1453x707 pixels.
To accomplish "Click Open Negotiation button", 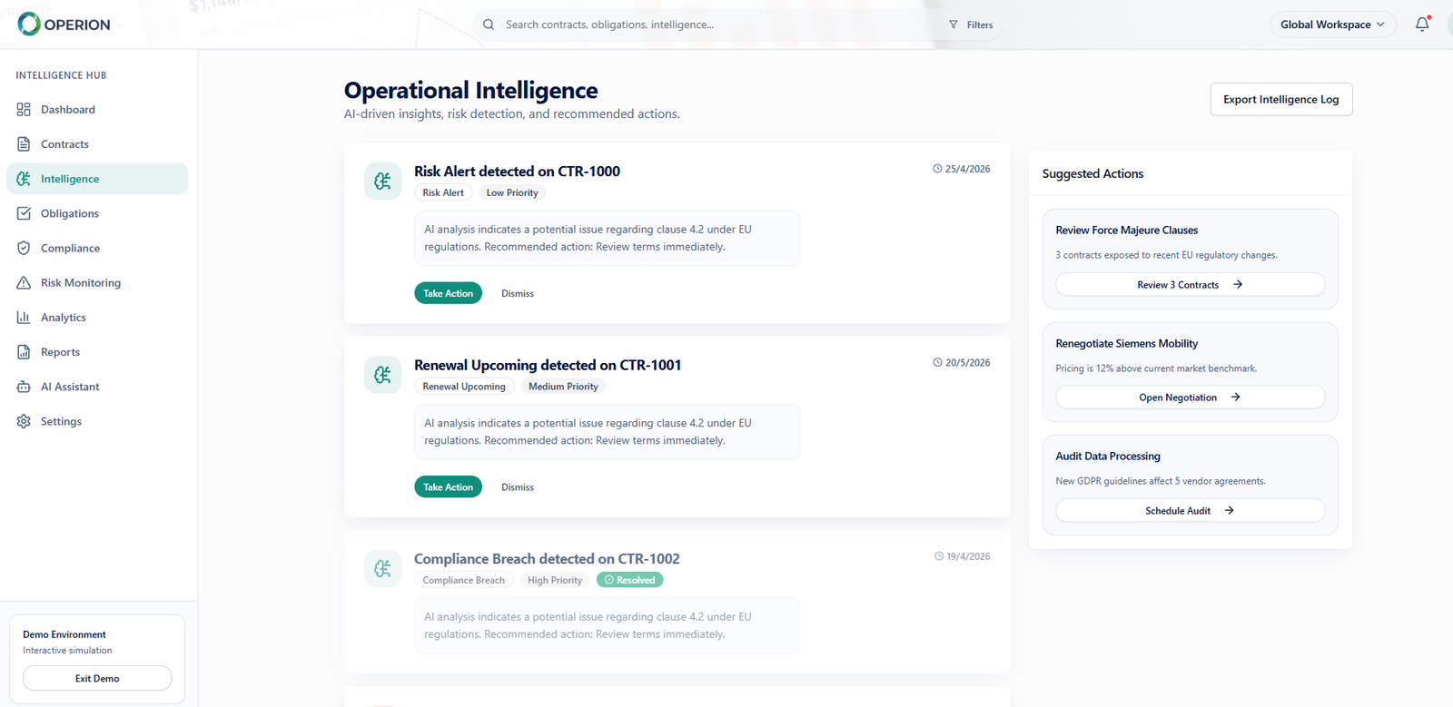I will (x=1190, y=398).
